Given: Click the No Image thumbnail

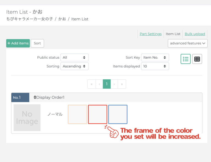Looking at the screenshot, I should point(27,118).
